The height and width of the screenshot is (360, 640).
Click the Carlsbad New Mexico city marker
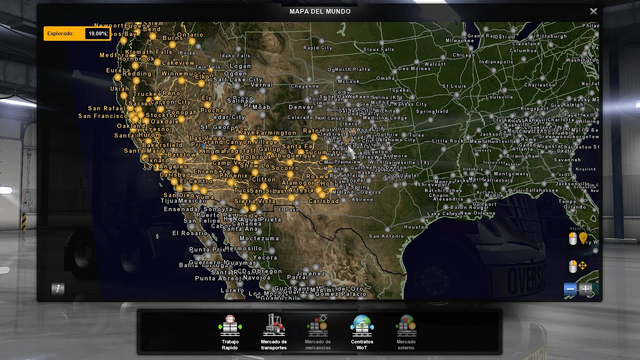[x=322, y=194]
